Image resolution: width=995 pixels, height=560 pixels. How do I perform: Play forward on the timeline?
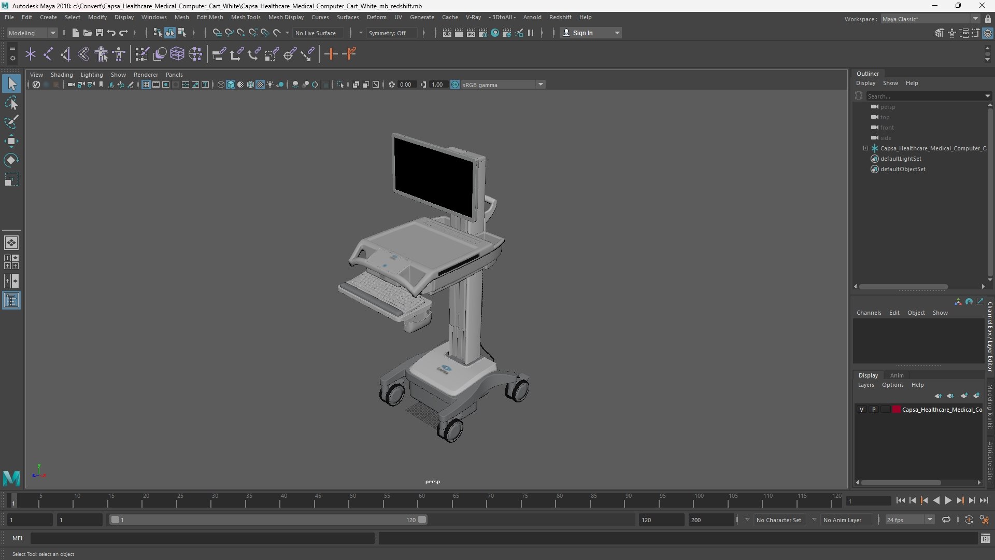pyautogui.click(x=948, y=500)
